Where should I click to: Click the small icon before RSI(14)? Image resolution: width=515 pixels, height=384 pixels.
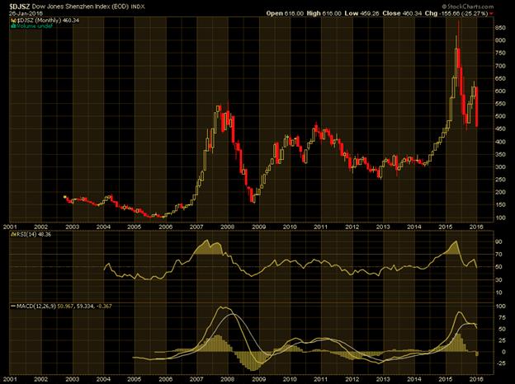coord(13,235)
